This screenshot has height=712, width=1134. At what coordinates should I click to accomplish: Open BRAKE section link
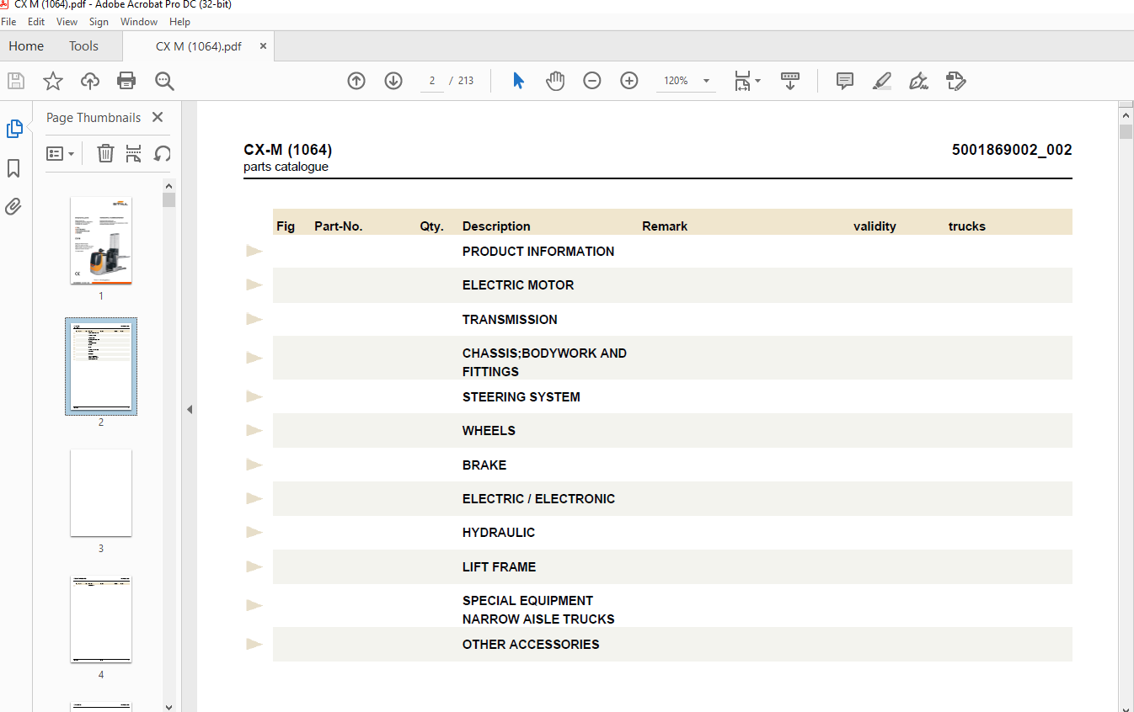pyautogui.click(x=484, y=465)
